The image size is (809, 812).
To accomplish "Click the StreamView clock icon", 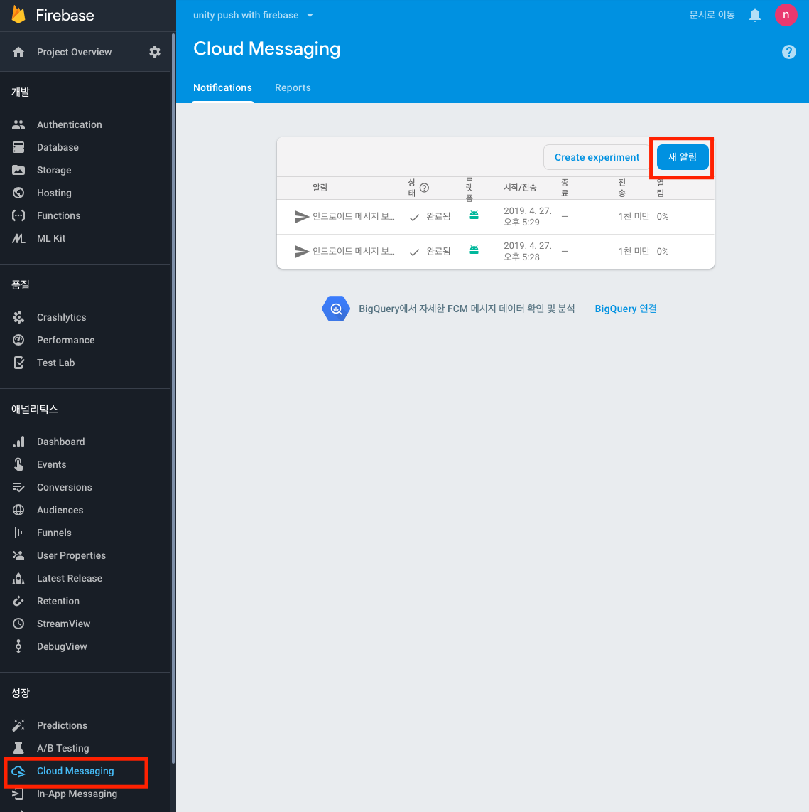I will pos(18,624).
